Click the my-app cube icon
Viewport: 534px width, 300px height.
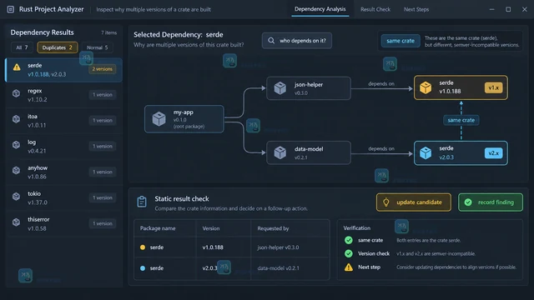pos(159,118)
